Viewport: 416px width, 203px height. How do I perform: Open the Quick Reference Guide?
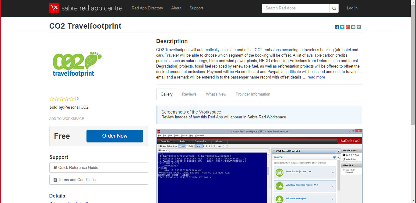point(99,167)
